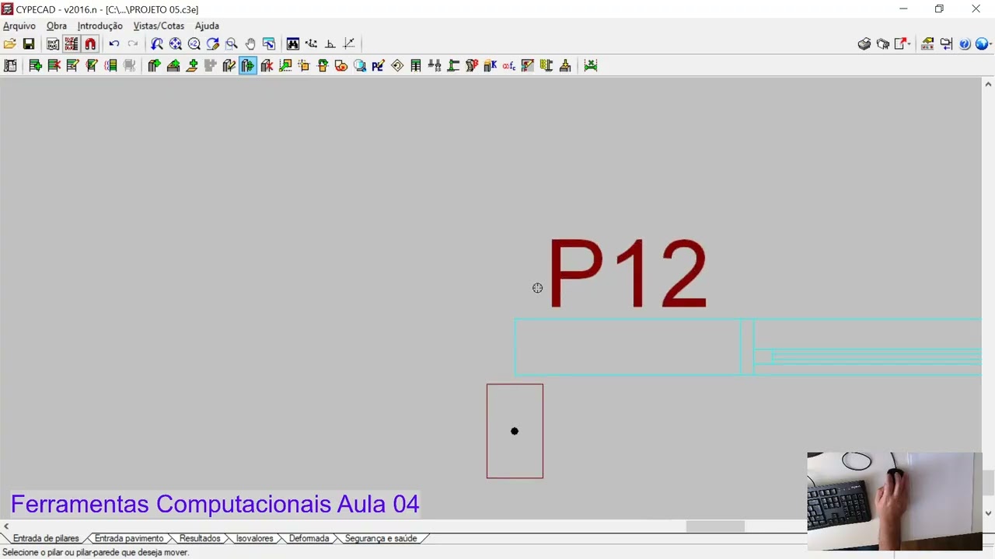Switch to the Entrada de pilares tab

point(46,538)
